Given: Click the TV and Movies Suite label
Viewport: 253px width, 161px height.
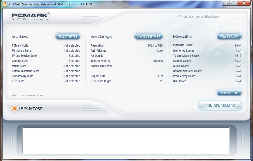Looking at the screenshot, I should pos(24,56).
